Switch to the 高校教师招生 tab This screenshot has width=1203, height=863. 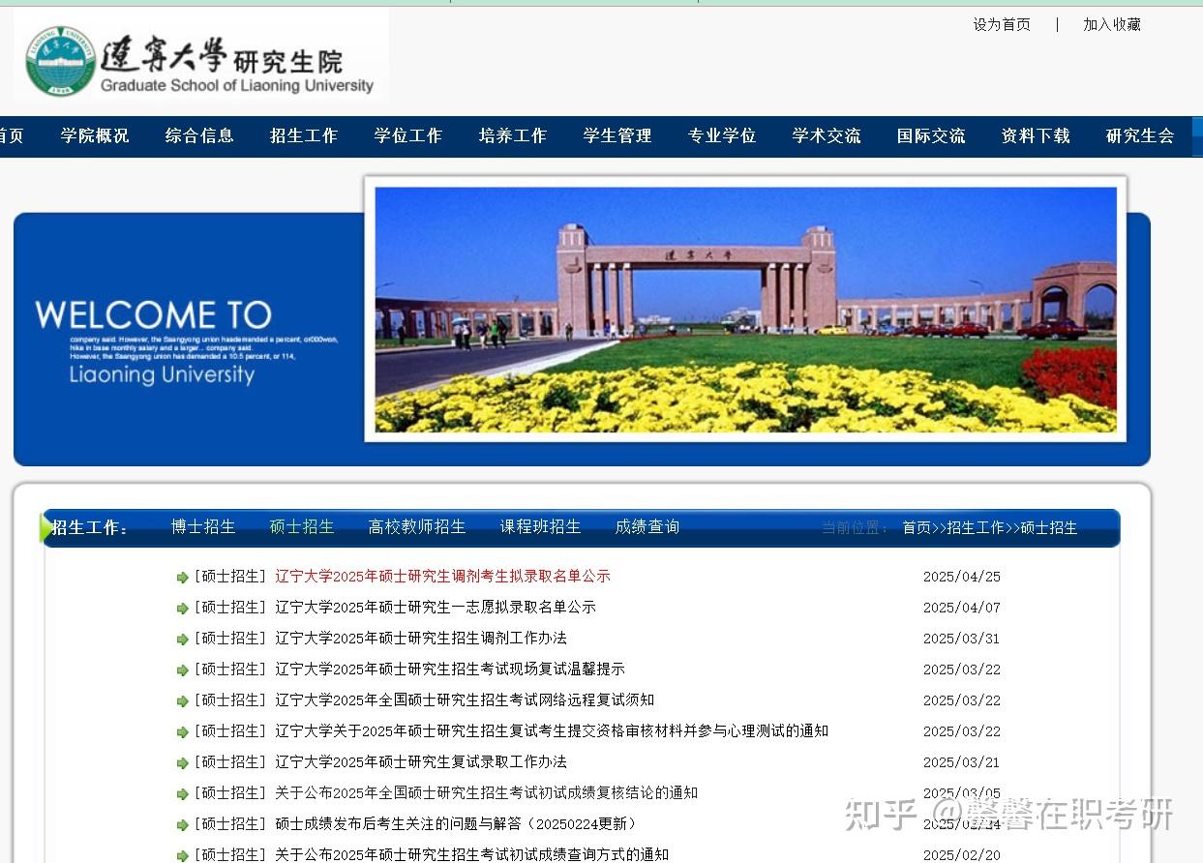click(x=417, y=527)
